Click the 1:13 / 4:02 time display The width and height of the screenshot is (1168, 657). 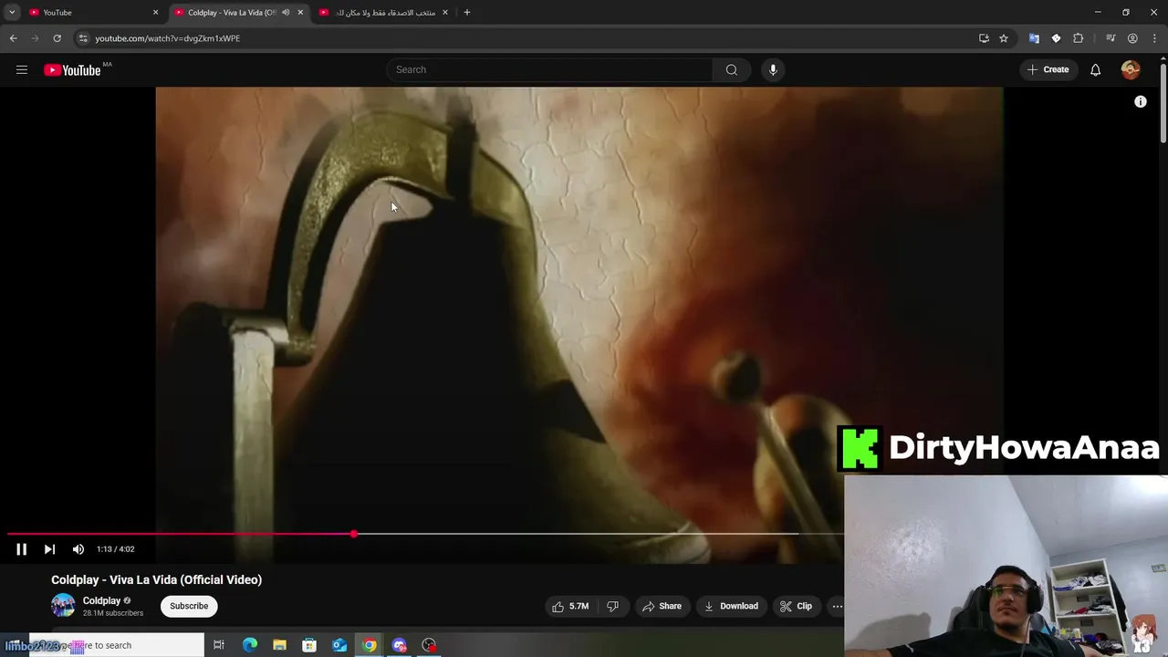point(116,549)
